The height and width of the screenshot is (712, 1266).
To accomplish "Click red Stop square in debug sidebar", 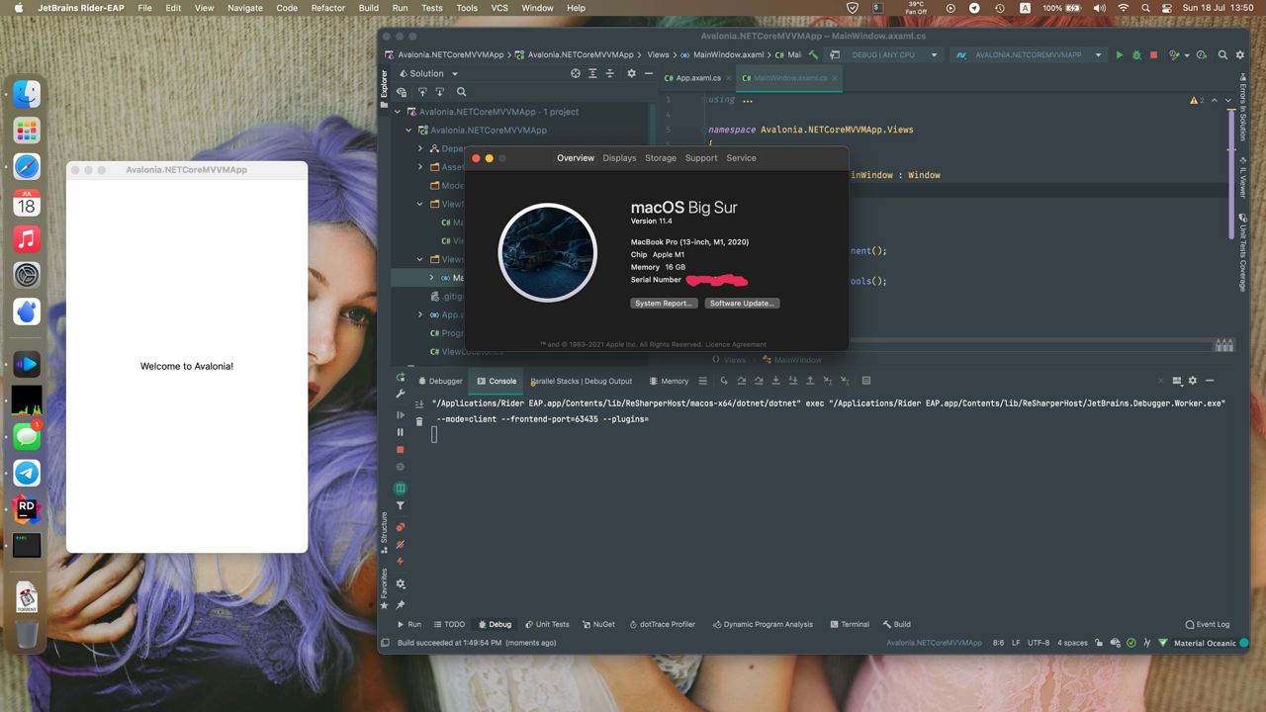I will 401,450.
